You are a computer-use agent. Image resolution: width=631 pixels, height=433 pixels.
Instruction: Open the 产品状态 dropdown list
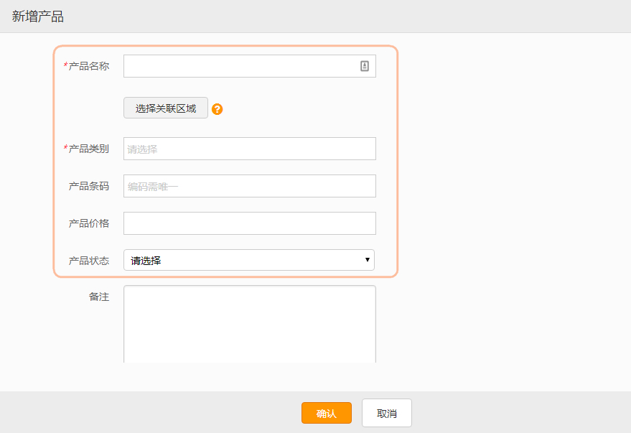[249, 260]
